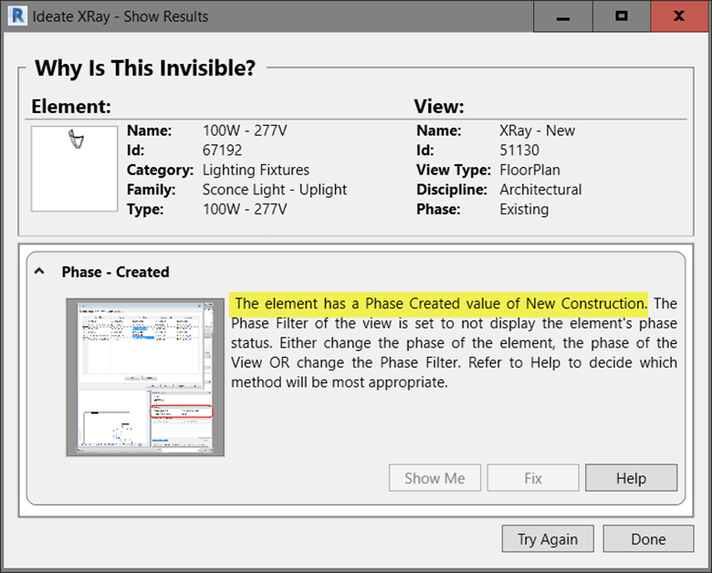The image size is (712, 573).
Task: Click view phase value Existing
Action: coord(524,209)
